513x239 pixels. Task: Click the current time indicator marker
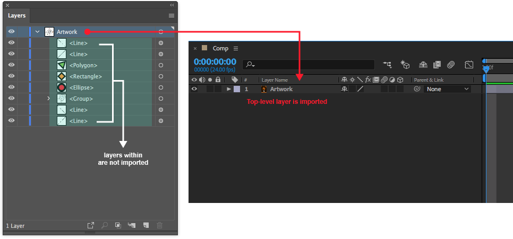coord(486,69)
